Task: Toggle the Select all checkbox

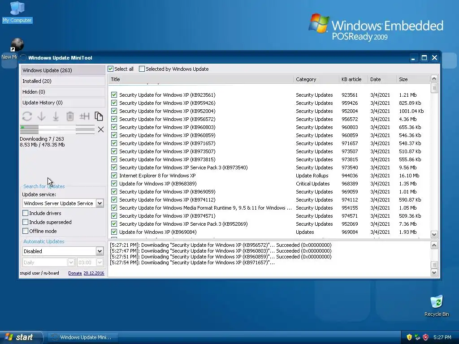Action: 110,69
